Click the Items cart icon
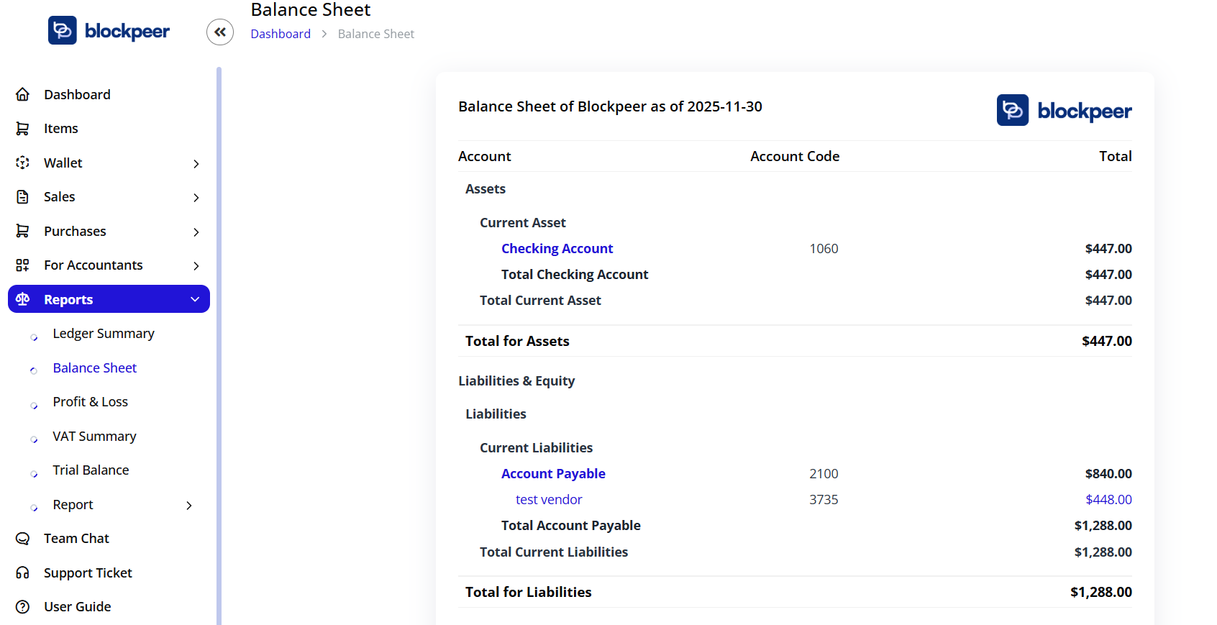1217x625 pixels. click(23, 129)
